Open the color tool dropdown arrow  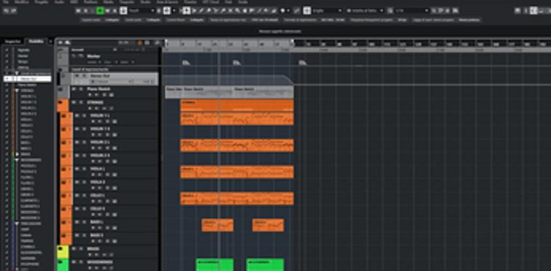point(288,11)
